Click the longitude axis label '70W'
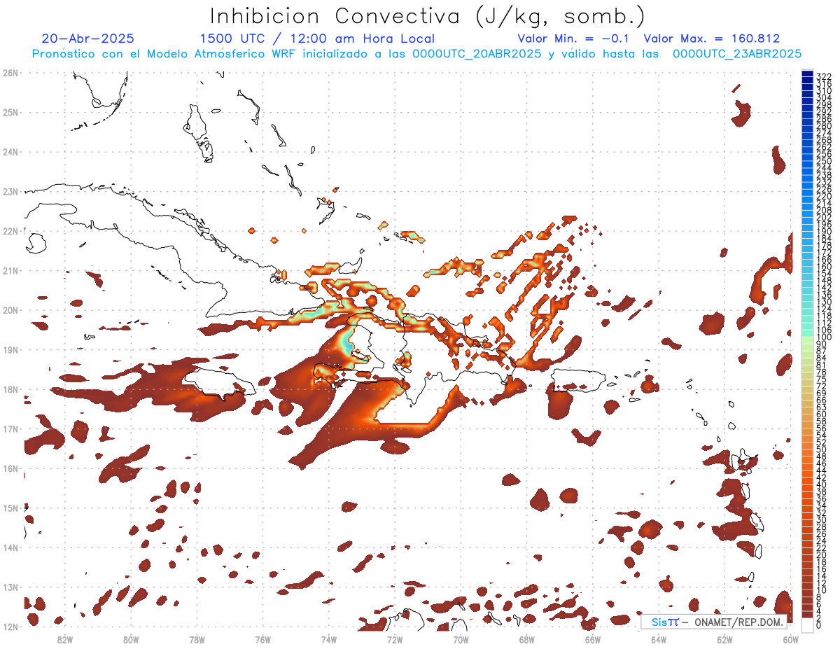The width and height of the screenshot is (840, 649). click(461, 639)
